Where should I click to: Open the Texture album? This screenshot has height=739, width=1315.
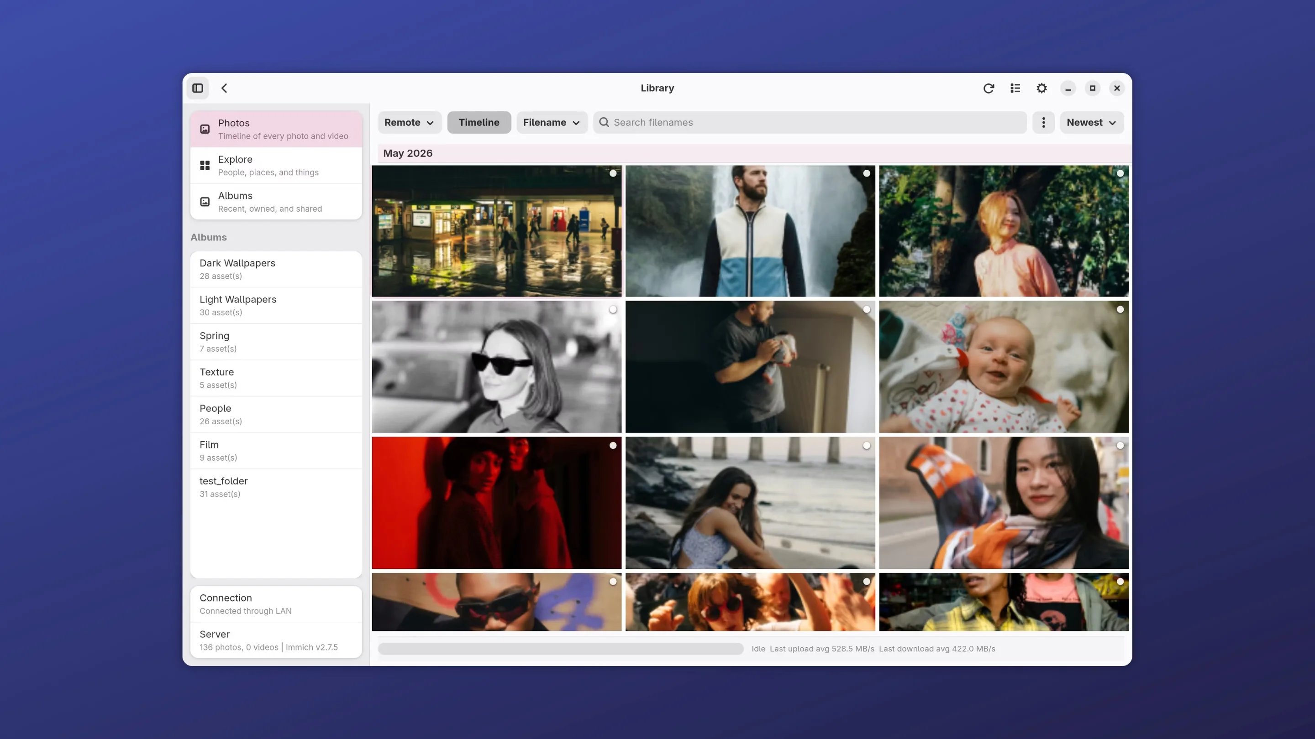(x=276, y=378)
